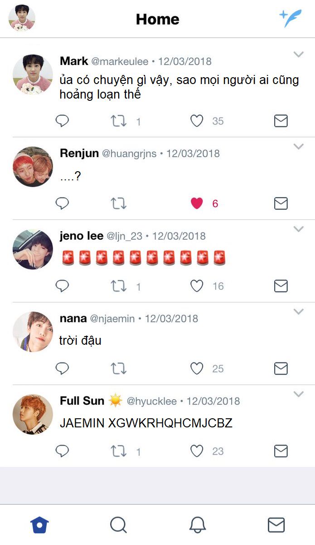Viewport: 315px width, 545px height.
Task: Like Mark's tweet with 35 likes
Action: click(x=197, y=121)
